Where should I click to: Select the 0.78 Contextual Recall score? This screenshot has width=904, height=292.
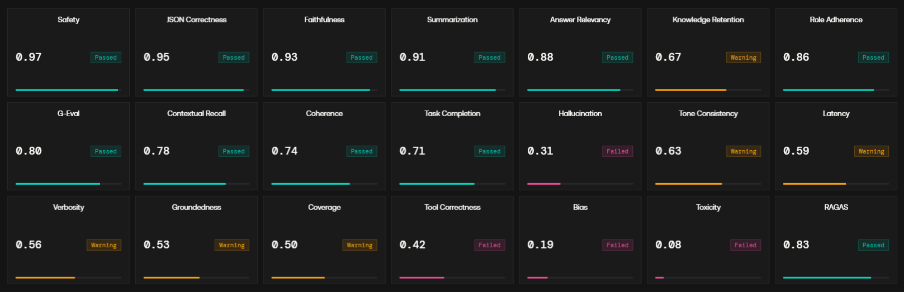click(x=157, y=151)
